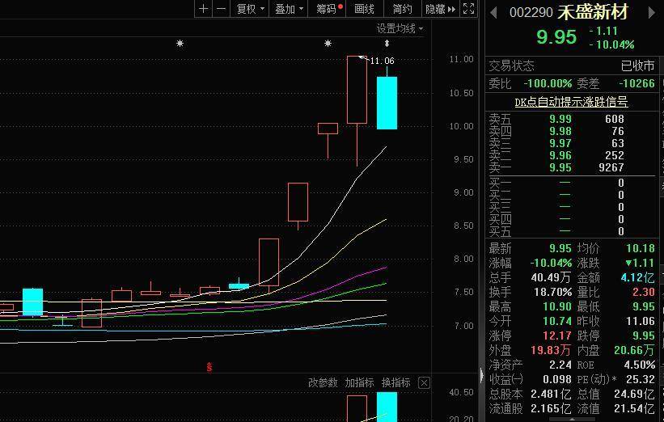Go to next stock with right arrow
The width and height of the screenshot is (664, 422).
pos(649,12)
